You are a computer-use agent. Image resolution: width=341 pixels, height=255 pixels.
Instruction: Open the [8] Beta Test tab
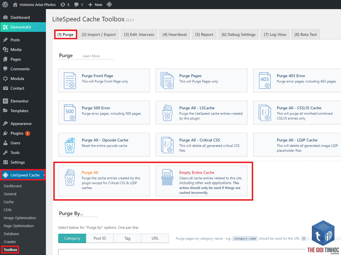click(306, 34)
